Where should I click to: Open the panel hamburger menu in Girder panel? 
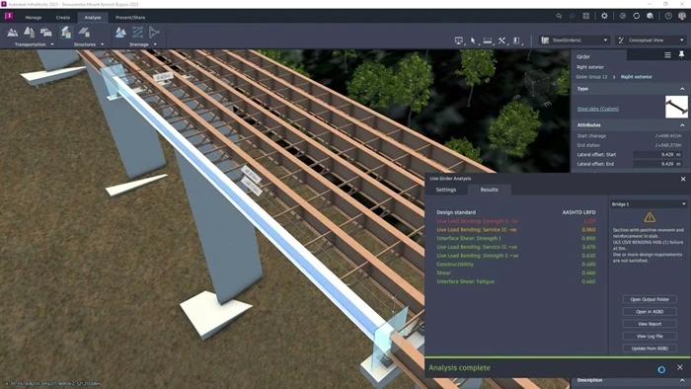click(667, 54)
